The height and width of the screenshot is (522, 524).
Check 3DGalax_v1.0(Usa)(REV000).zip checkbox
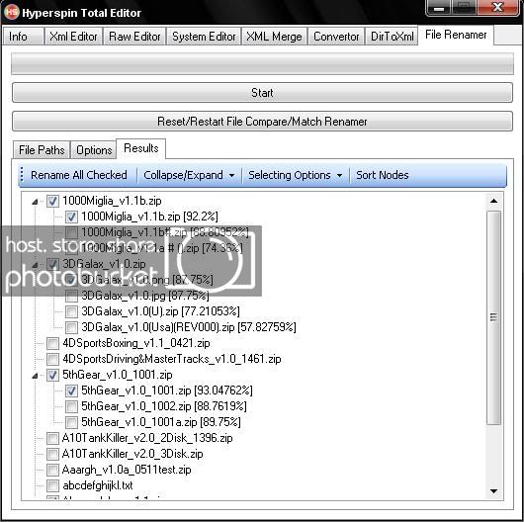(71, 327)
